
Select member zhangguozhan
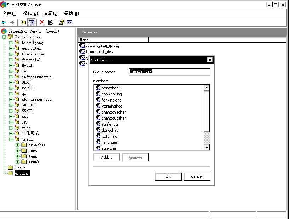coord(114,118)
